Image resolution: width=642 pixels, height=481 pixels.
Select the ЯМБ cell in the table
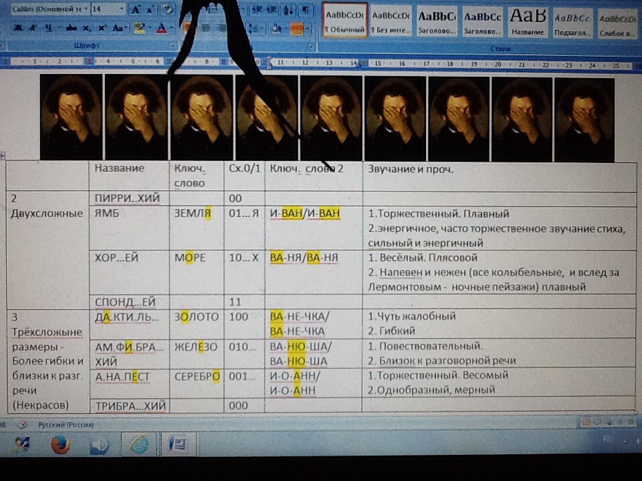click(x=129, y=228)
